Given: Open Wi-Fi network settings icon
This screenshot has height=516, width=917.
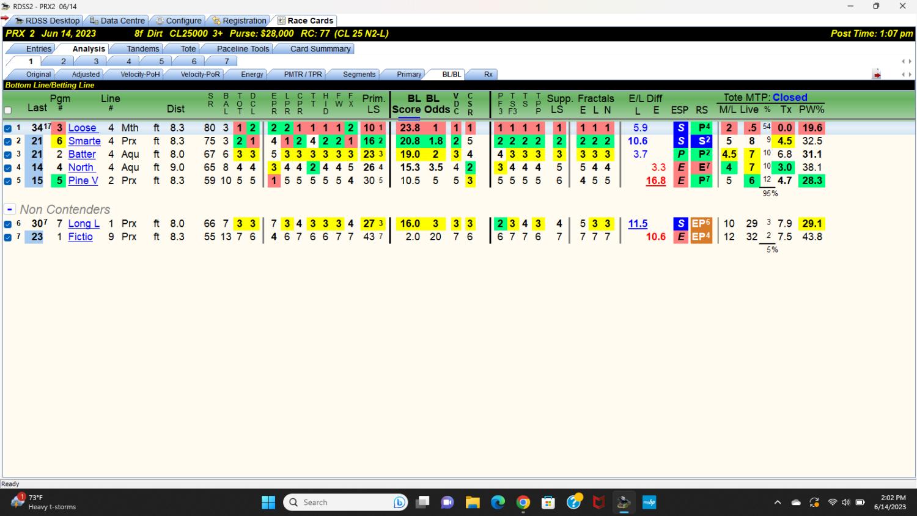Looking at the screenshot, I should pos(832,503).
